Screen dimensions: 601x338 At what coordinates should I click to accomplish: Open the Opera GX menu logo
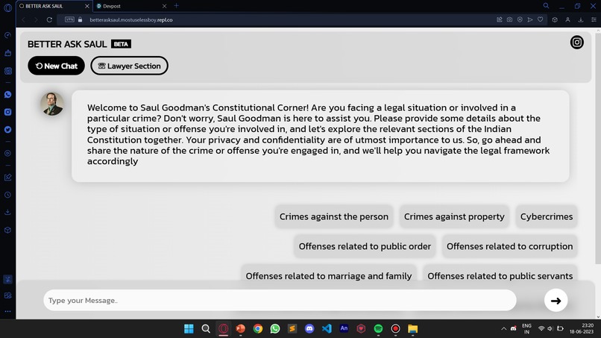click(x=7, y=7)
